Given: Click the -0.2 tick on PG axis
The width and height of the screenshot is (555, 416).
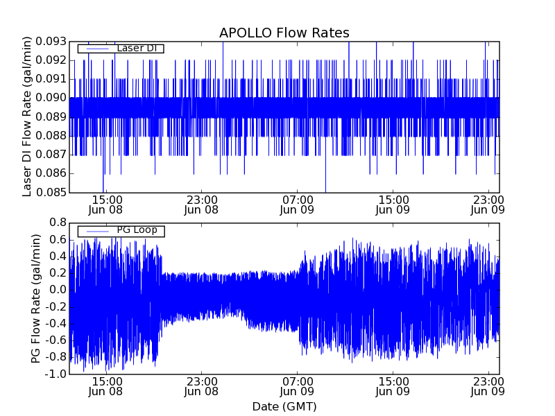Looking at the screenshot, I should pos(55,307).
